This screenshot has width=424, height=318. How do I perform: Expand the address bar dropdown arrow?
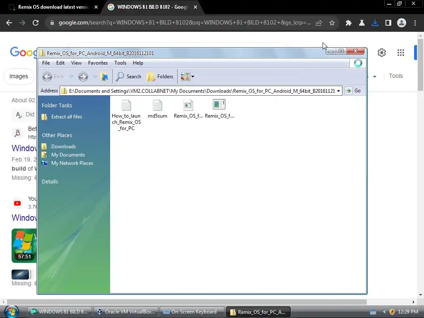coord(338,91)
